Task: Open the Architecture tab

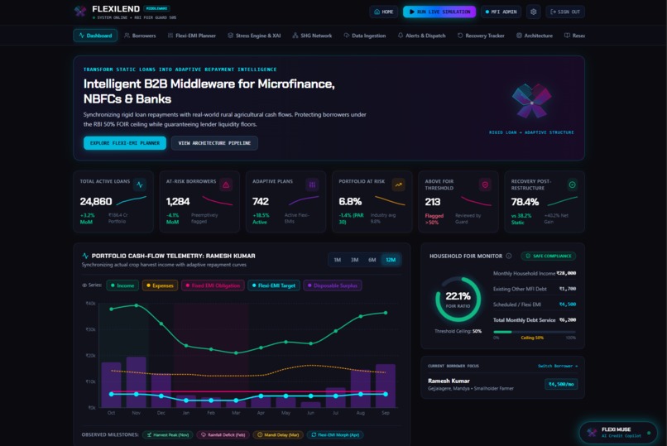Action: pyautogui.click(x=535, y=36)
